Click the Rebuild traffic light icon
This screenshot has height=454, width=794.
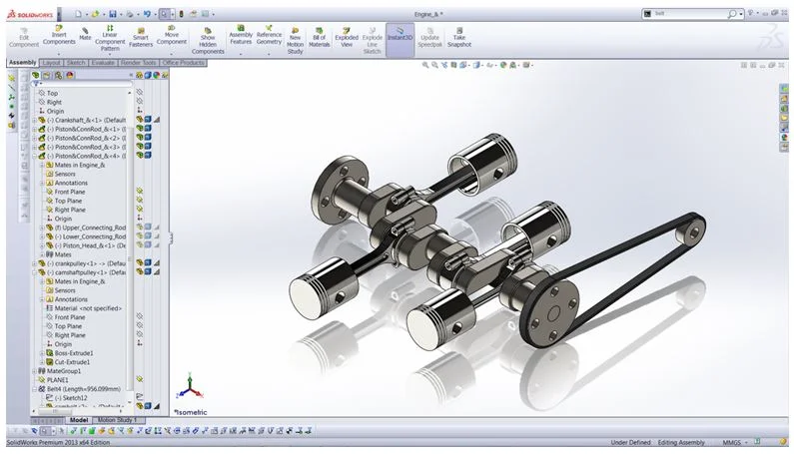tap(182, 14)
